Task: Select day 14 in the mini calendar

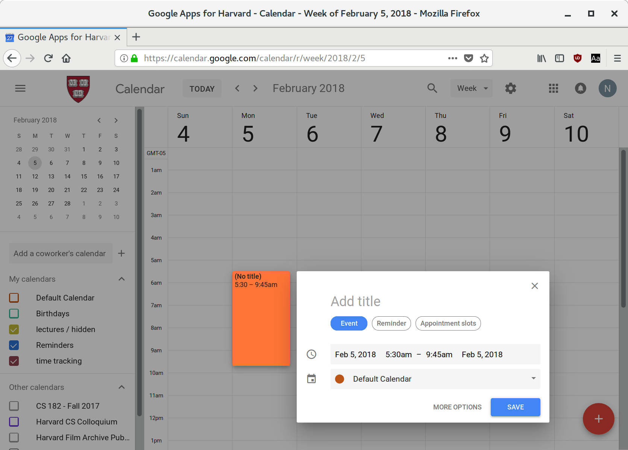Action: pyautogui.click(x=67, y=177)
